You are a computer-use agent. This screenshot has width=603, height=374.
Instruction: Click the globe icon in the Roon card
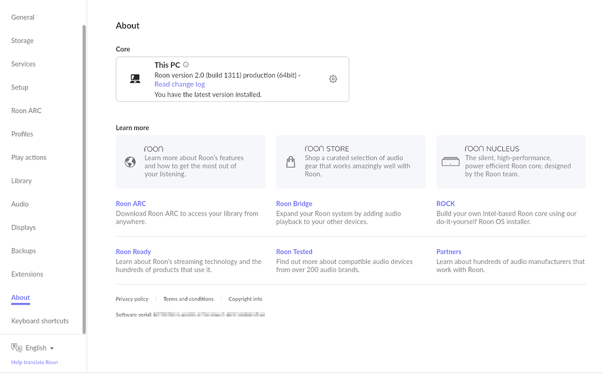tap(130, 162)
